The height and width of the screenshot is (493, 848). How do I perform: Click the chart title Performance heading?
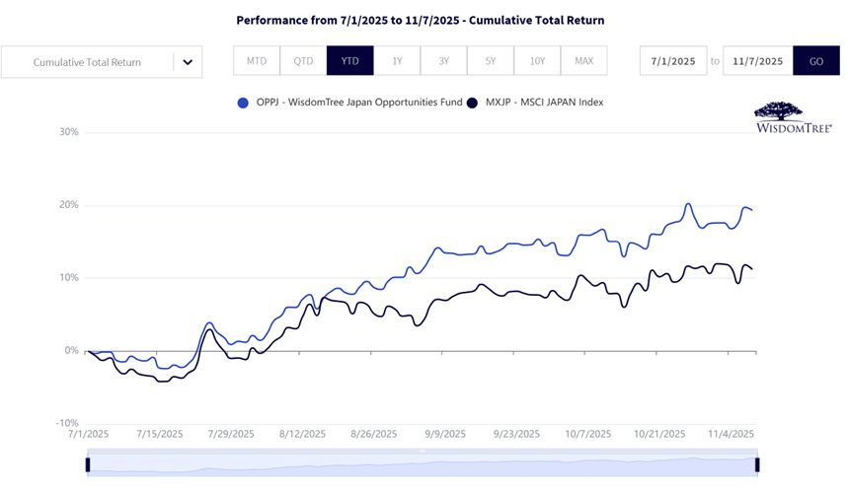[421, 20]
